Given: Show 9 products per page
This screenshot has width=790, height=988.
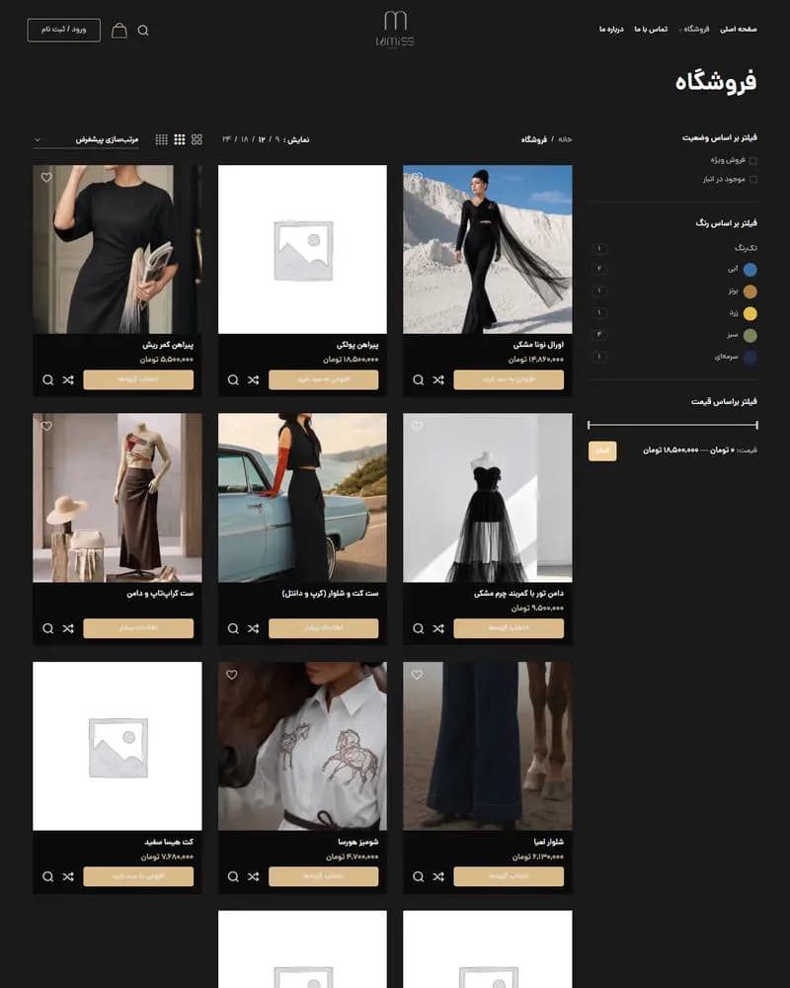Looking at the screenshot, I should coord(276,139).
